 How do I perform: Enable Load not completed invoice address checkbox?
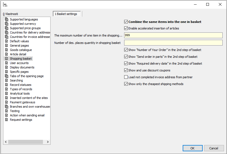pos(126,77)
